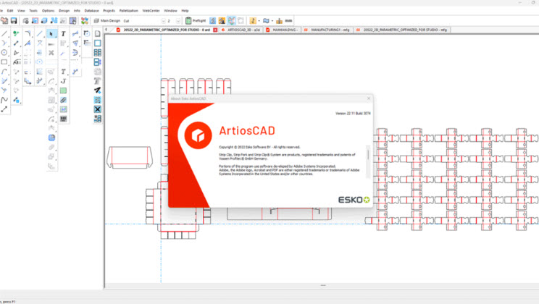539x304 pixels.
Task: Select the Line drawing tool
Action: click(4, 34)
